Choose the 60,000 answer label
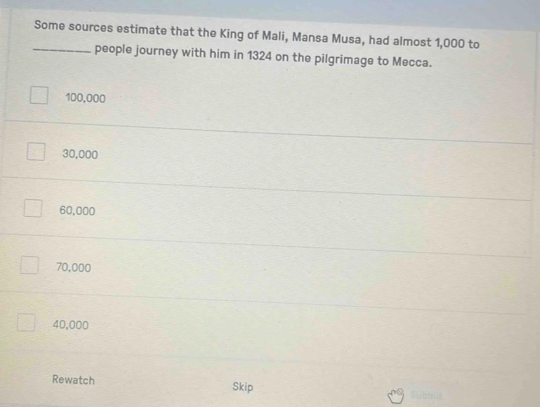This screenshot has width=540, height=407. (x=77, y=210)
